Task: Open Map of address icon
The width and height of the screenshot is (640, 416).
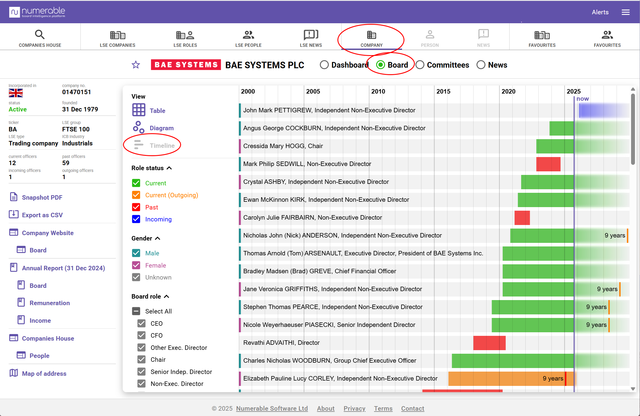Action: tap(14, 373)
